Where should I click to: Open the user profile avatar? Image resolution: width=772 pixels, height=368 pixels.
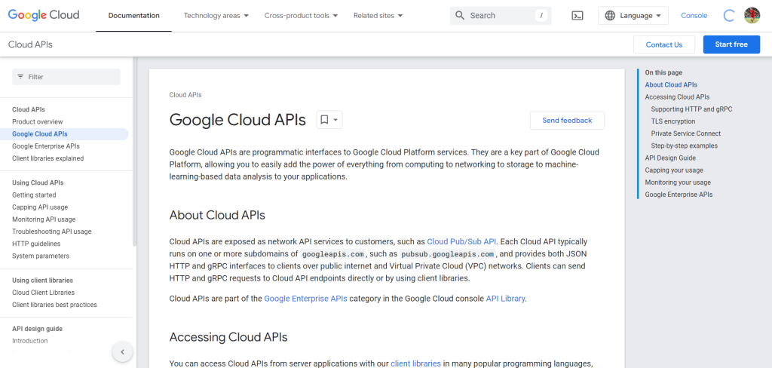click(x=752, y=16)
